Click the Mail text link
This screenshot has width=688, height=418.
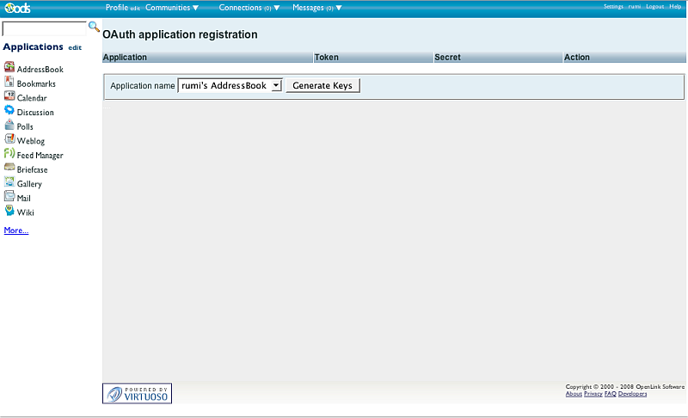(x=24, y=199)
